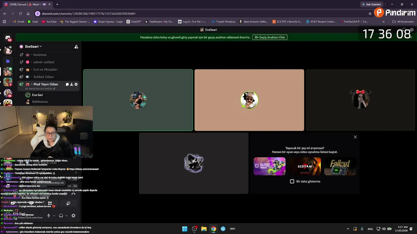The height and width of the screenshot is (234, 417).
Task: Focus the tan participant tile with hat avatar
Action: (249, 100)
